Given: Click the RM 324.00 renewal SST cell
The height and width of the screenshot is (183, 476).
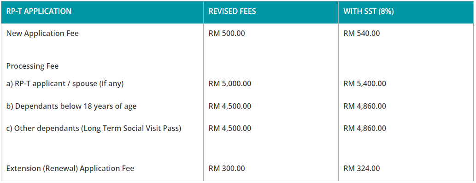Looking at the screenshot, I should point(362,168).
